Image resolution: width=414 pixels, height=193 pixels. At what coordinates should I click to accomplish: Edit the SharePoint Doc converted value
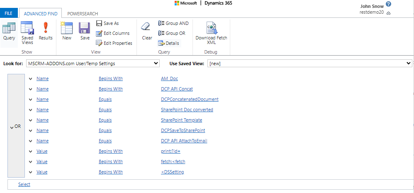187,110
